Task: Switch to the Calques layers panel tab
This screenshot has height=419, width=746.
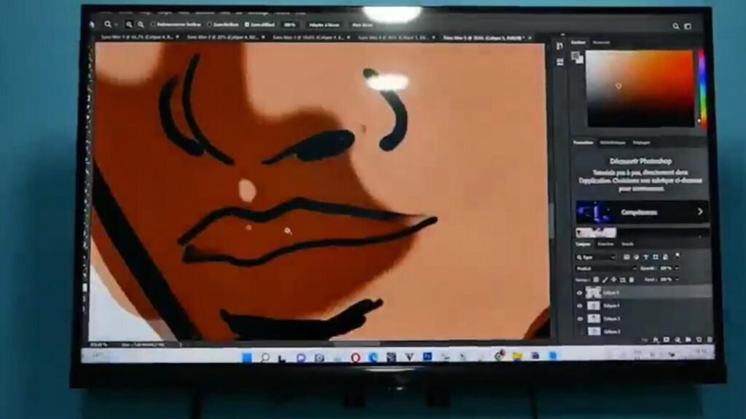Action: (584, 244)
